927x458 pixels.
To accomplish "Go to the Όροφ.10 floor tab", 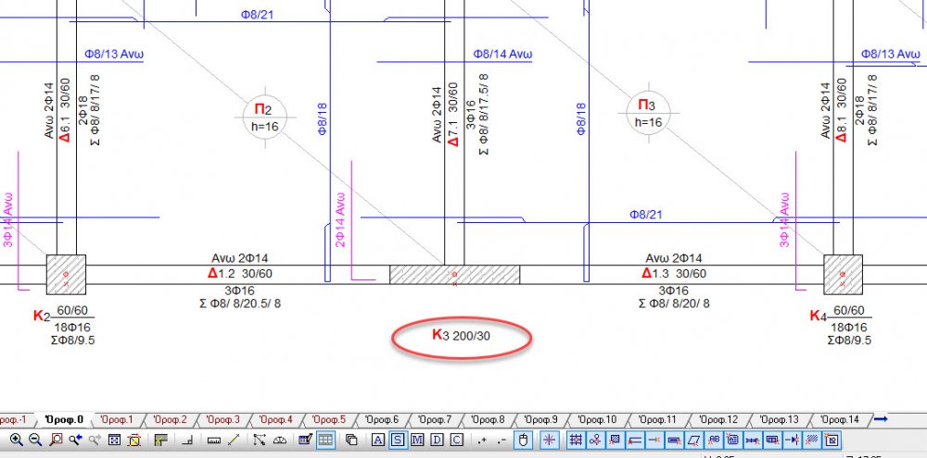I will [597, 420].
